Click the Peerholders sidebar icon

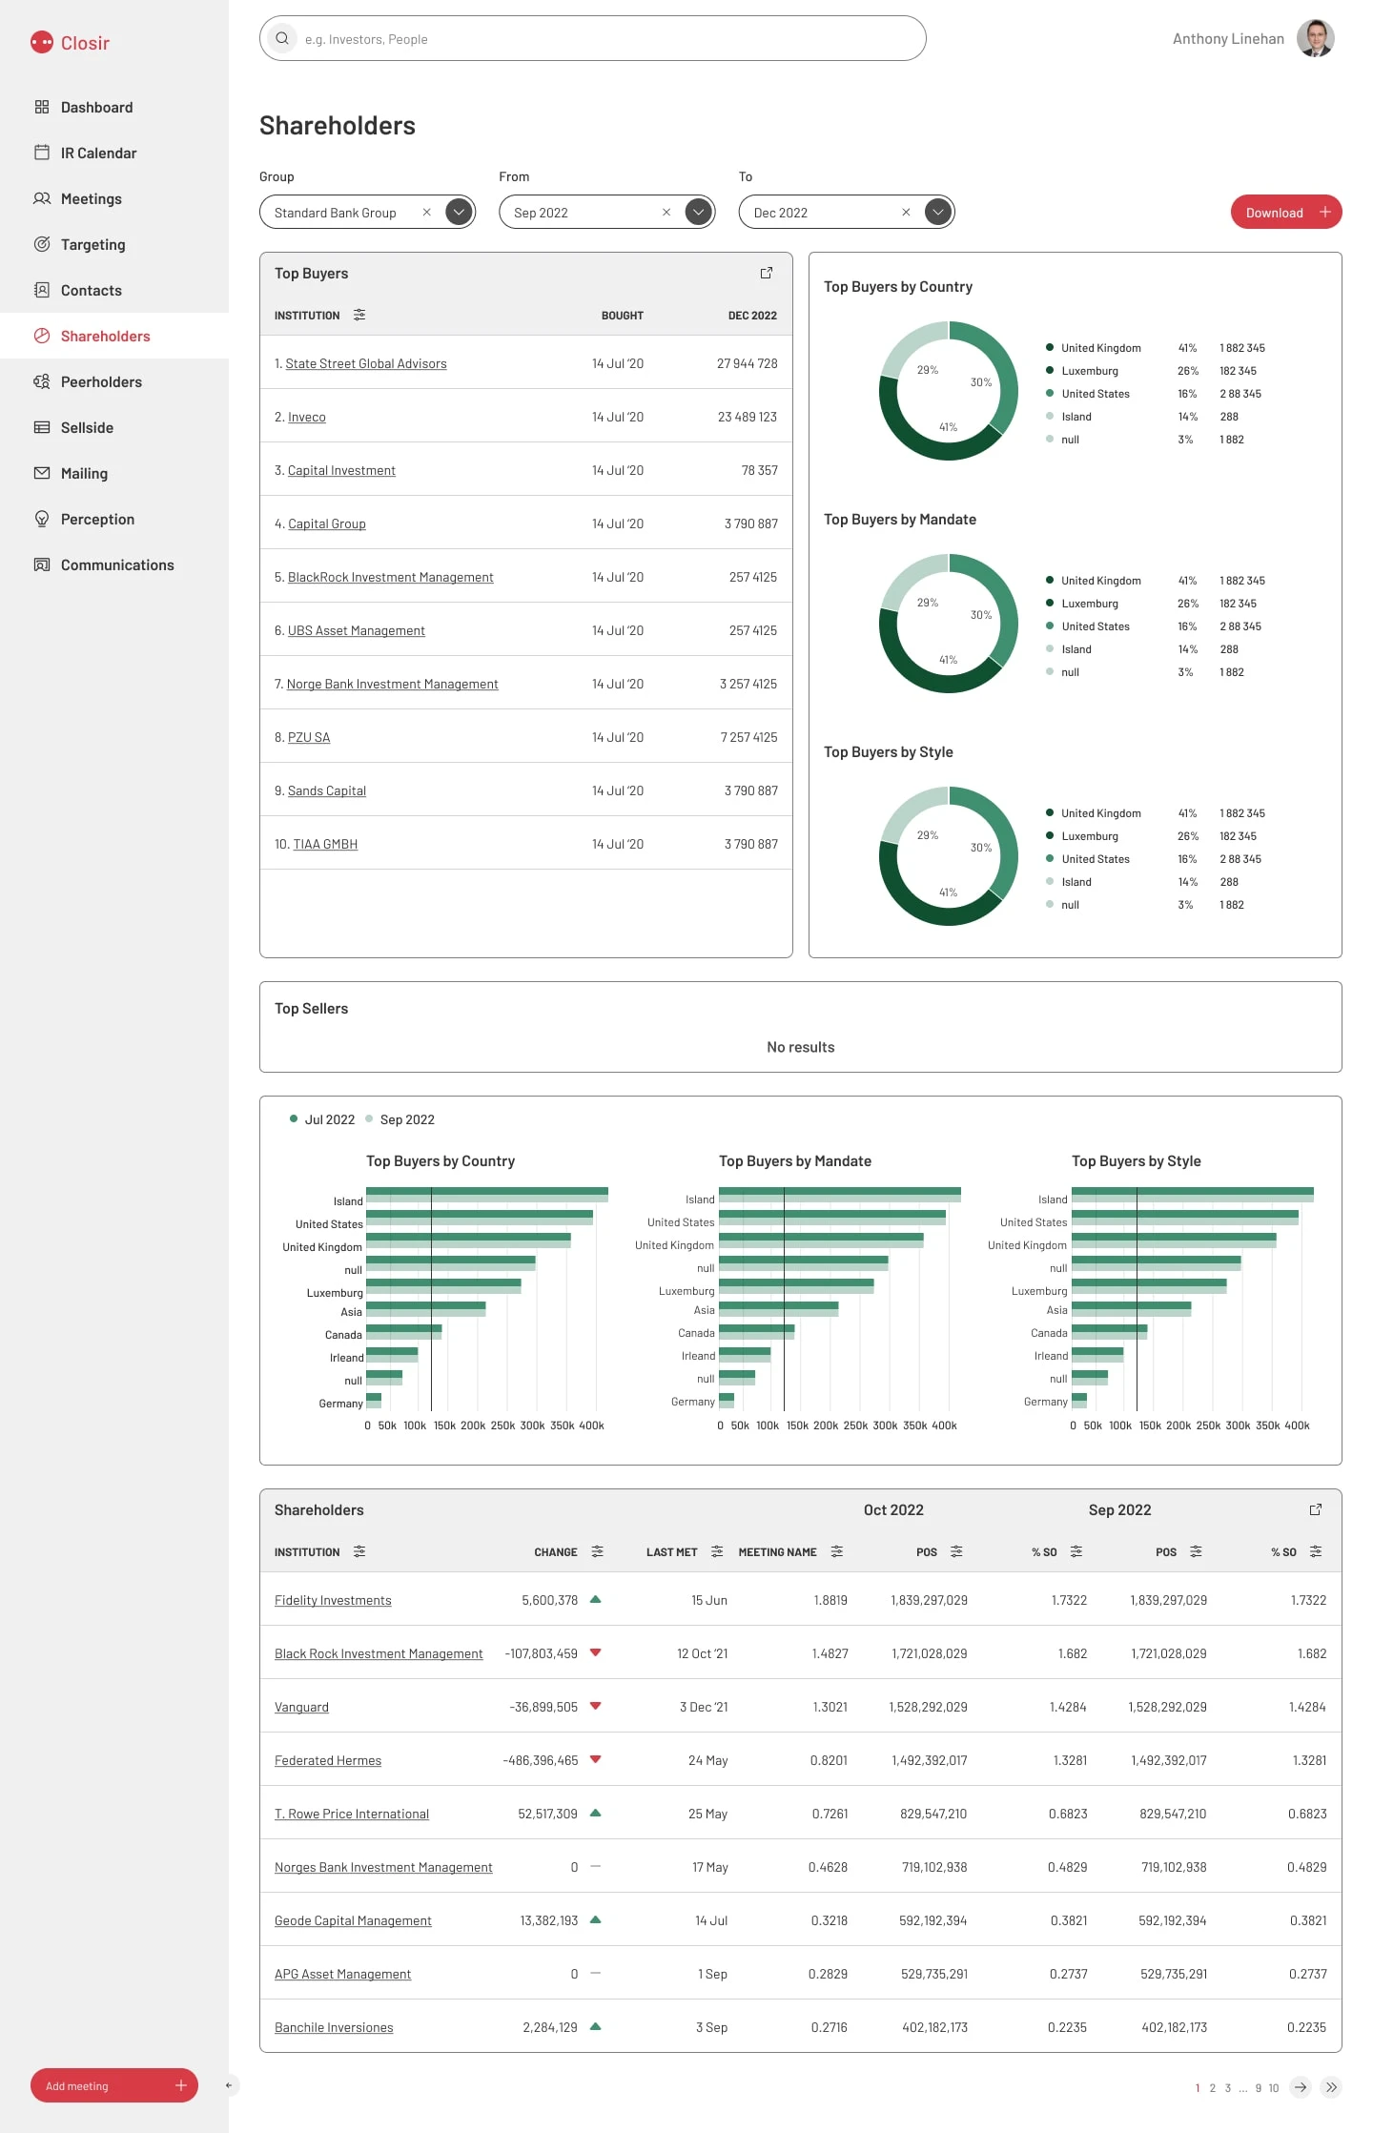click(42, 381)
